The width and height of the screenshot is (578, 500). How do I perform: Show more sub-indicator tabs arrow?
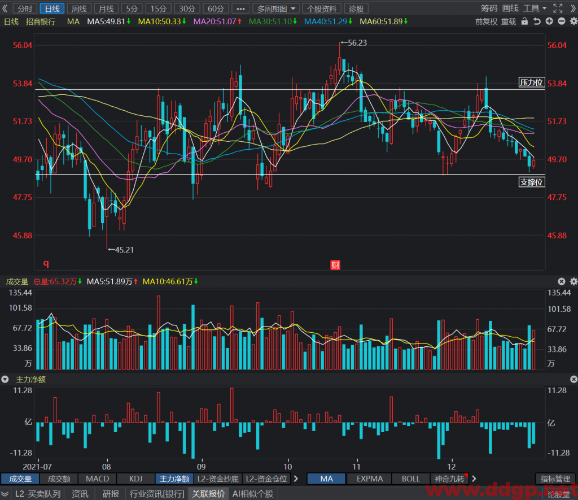[x=296, y=479]
